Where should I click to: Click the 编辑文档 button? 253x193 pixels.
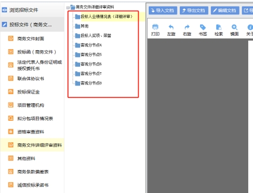coord(225,11)
